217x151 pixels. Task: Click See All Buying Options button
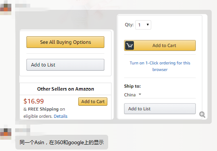[65, 42]
